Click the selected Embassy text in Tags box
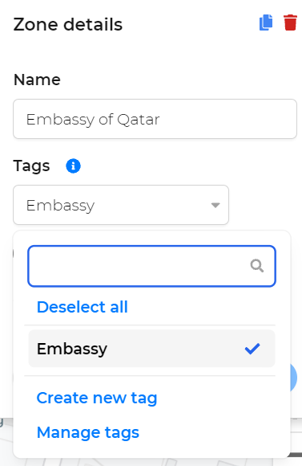Viewport: 302px width, 466px height. point(60,206)
